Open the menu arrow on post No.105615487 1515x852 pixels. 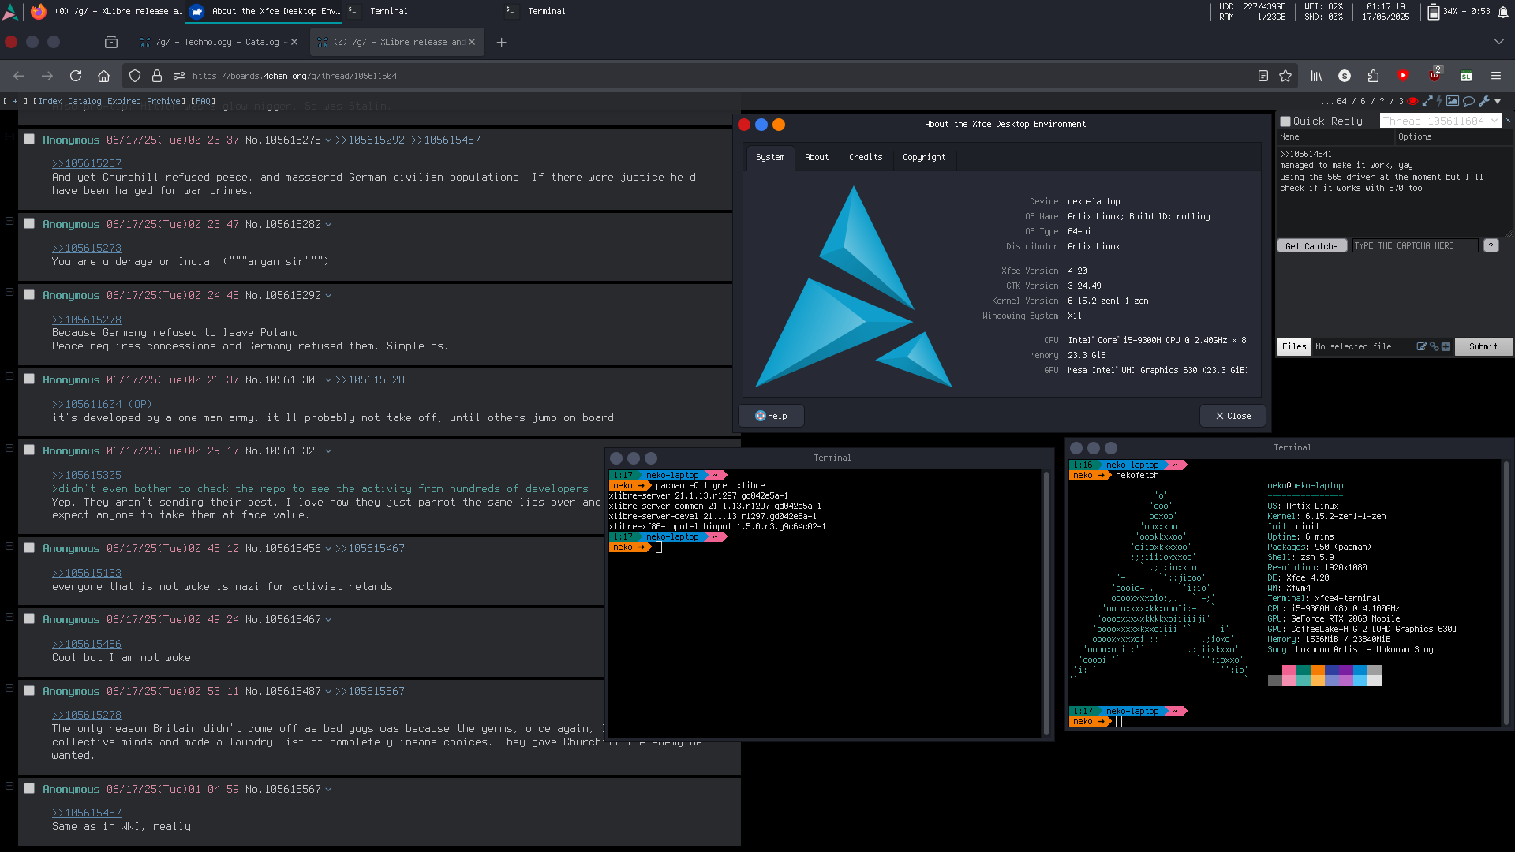[328, 692]
